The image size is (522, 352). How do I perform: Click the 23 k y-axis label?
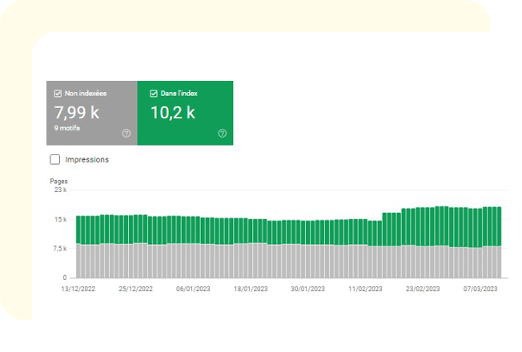click(x=59, y=190)
